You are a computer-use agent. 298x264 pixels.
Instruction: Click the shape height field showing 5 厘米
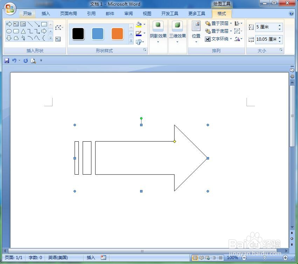pyautogui.click(x=266, y=27)
